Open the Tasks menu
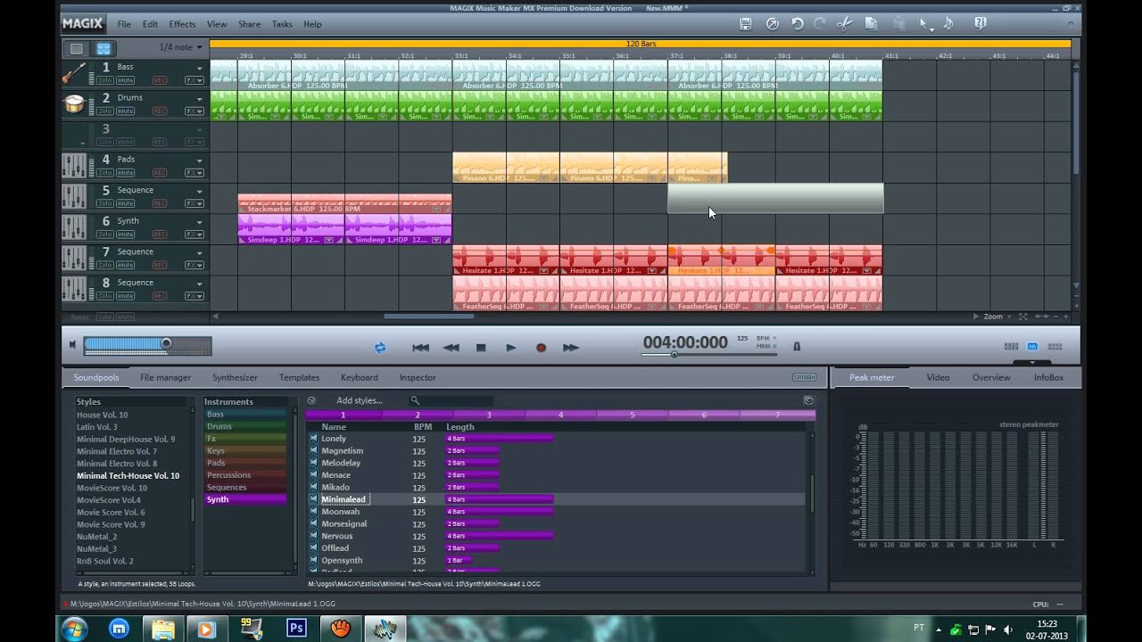The height and width of the screenshot is (642, 1142). (282, 24)
